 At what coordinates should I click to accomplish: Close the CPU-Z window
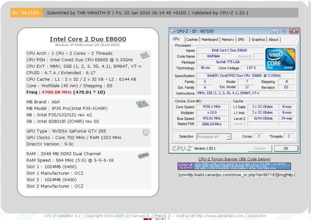[x=294, y=32]
